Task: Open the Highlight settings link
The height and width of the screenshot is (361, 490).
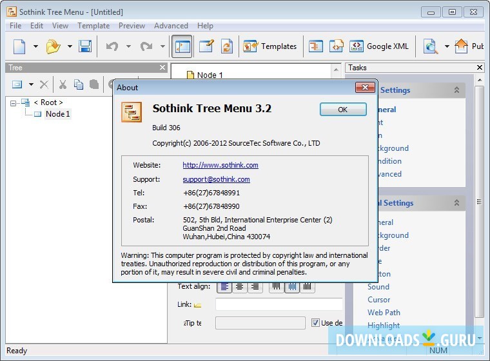Action: (x=384, y=326)
